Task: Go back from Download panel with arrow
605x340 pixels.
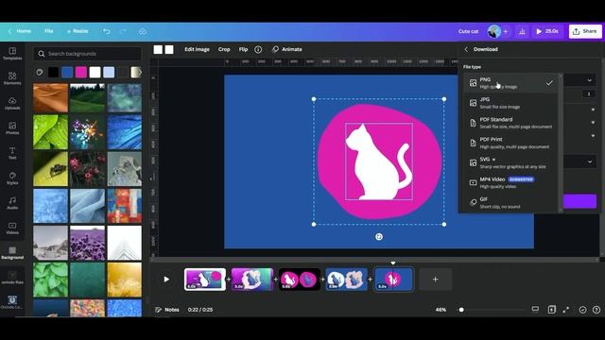Action: click(x=466, y=49)
